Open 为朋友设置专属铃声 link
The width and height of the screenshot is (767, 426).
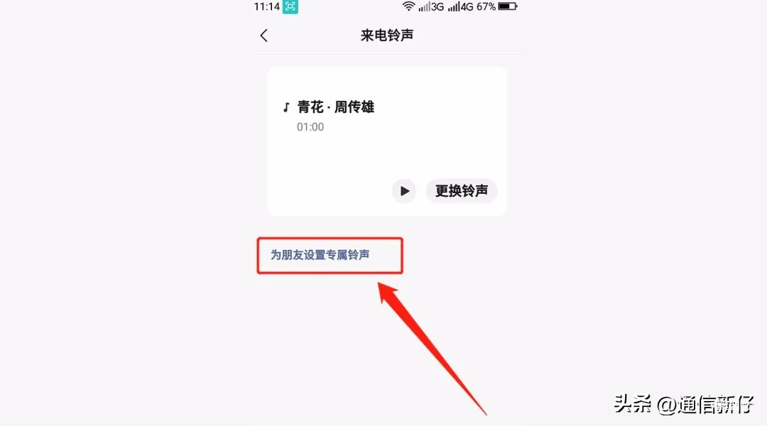coord(320,255)
